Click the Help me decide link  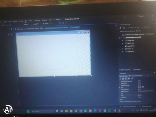pyautogui.click(x=75, y=27)
